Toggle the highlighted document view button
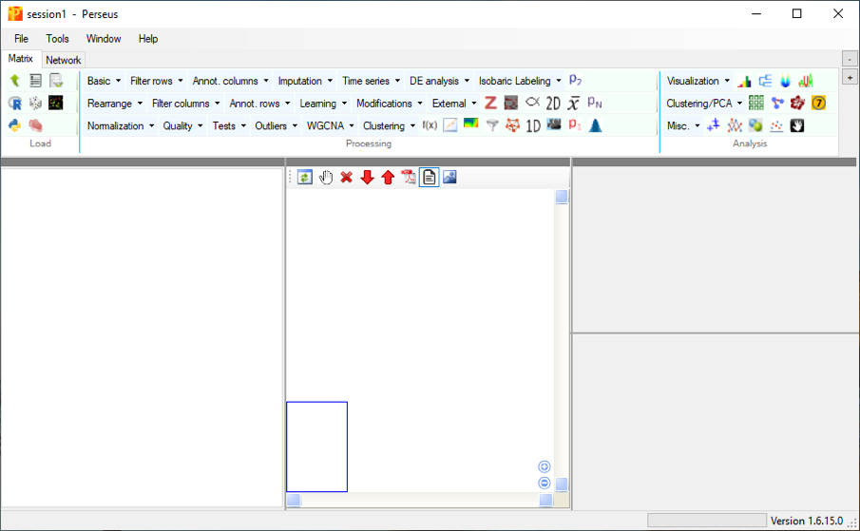The image size is (860, 531). (x=429, y=177)
